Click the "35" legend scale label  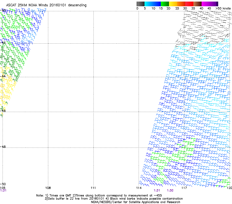[193, 8]
